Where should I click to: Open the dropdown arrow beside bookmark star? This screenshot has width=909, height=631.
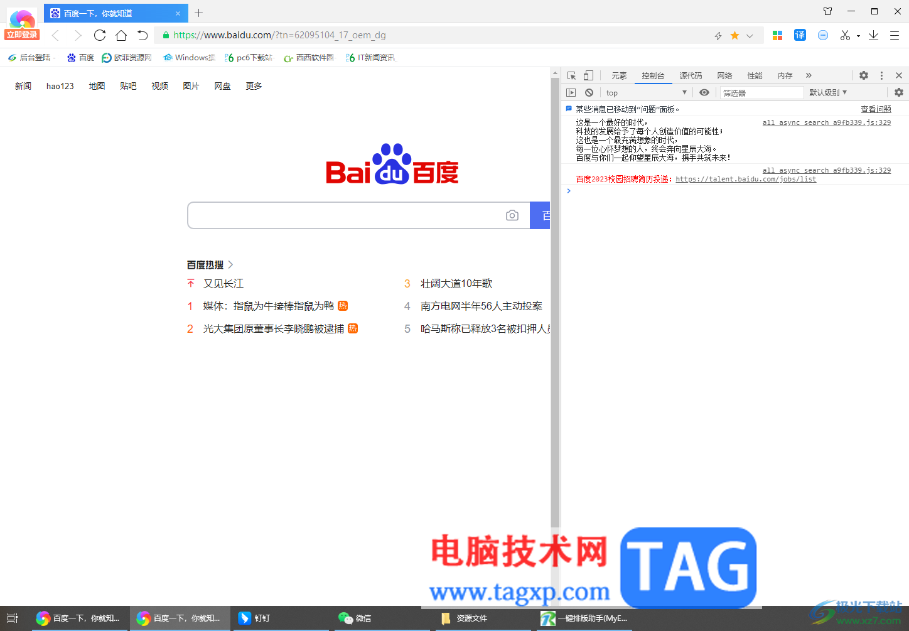click(x=750, y=36)
